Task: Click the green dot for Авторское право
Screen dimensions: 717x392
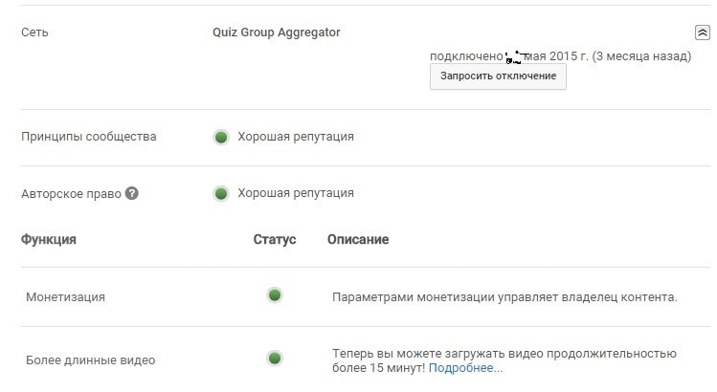Action: (x=221, y=193)
